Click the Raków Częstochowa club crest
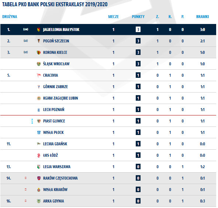 [39, 178]
